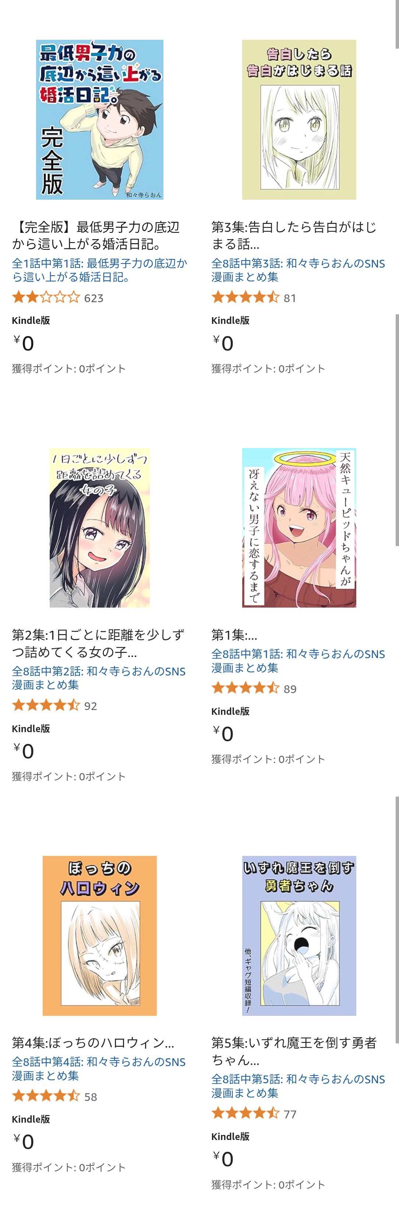Click the star rating with 77 reviews
The image size is (399, 1217).
pyautogui.click(x=254, y=1114)
